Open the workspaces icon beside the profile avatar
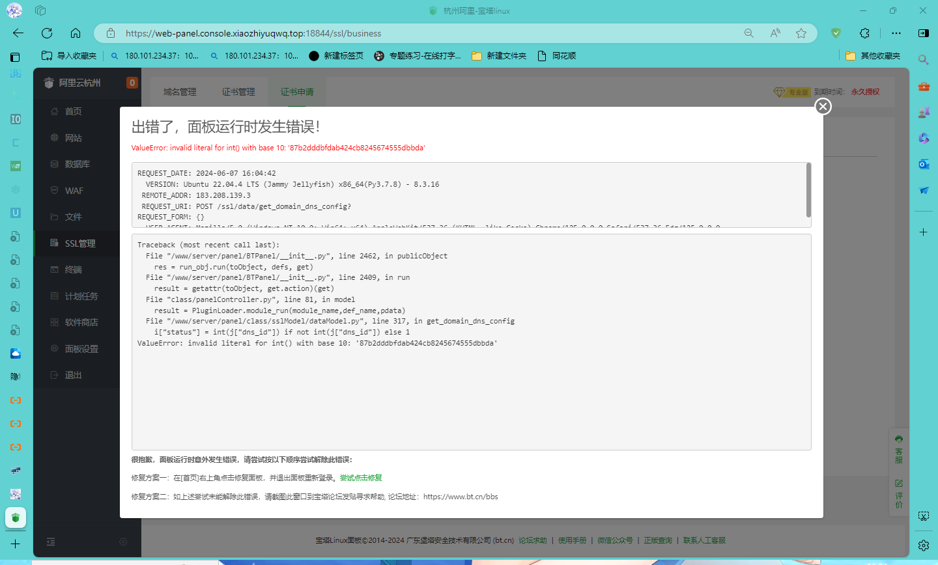Image resolution: width=938 pixels, height=565 pixels. [40, 10]
